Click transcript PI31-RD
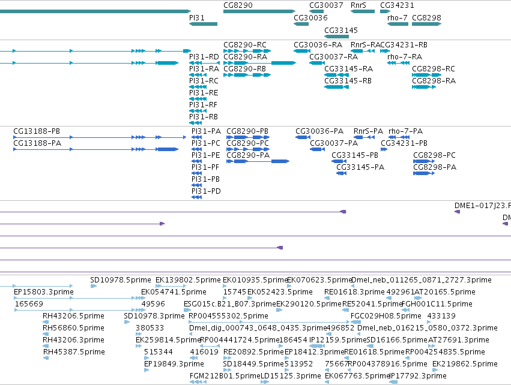The width and height of the screenshot is (511, 385). tap(204, 63)
